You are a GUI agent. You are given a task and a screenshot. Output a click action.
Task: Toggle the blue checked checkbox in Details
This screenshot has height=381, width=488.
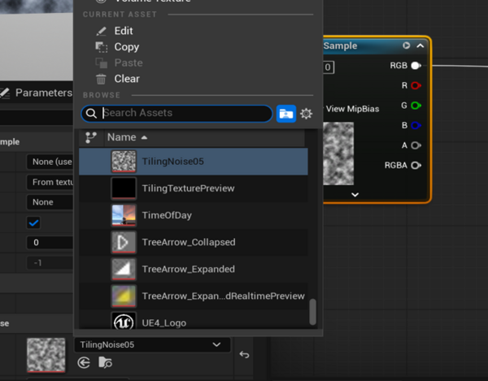[x=33, y=223]
